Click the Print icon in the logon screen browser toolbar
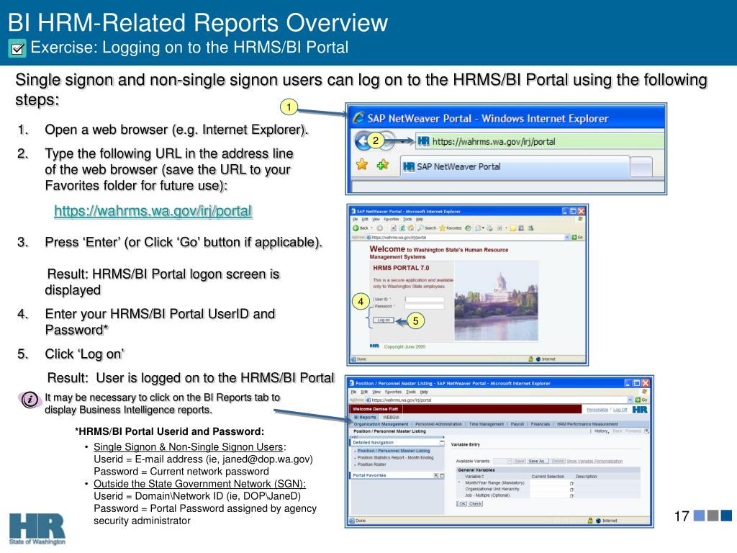Viewport: 737px width, 553px height. click(489, 228)
